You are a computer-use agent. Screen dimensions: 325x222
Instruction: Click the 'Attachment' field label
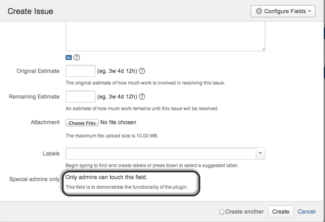(45, 122)
